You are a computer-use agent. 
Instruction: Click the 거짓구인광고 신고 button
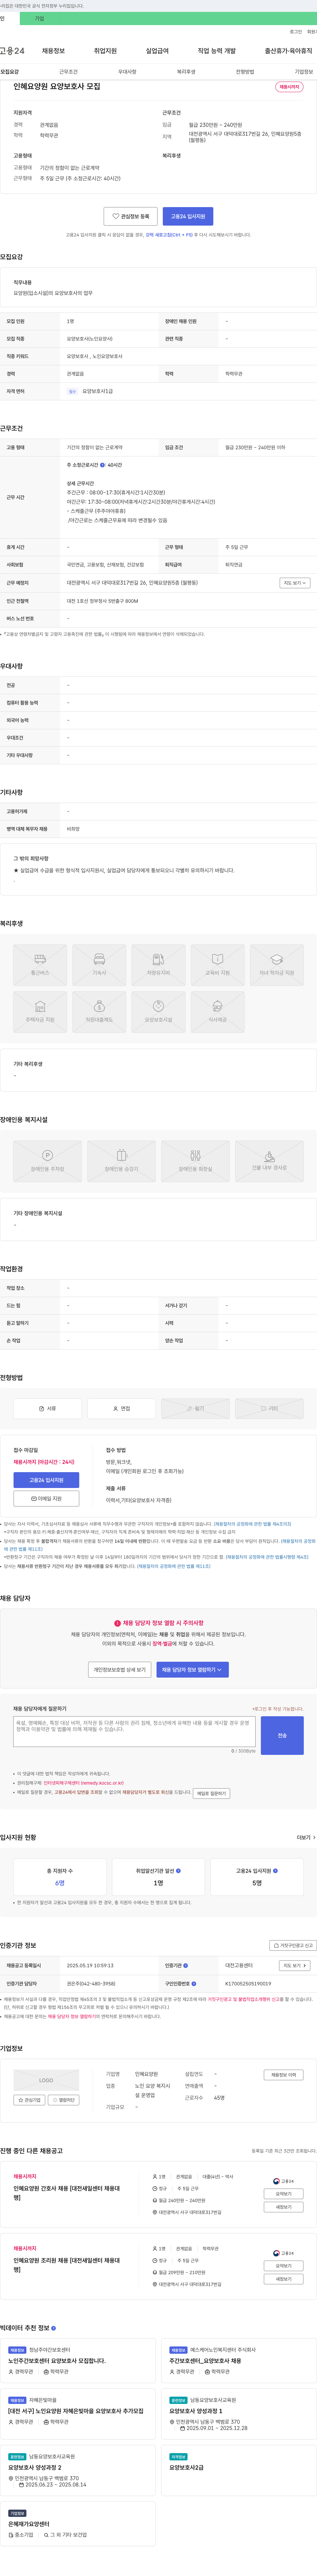[x=293, y=1945]
